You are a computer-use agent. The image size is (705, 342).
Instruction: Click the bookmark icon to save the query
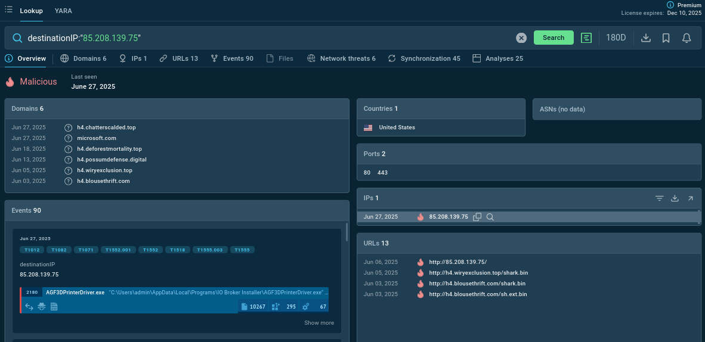(x=666, y=38)
